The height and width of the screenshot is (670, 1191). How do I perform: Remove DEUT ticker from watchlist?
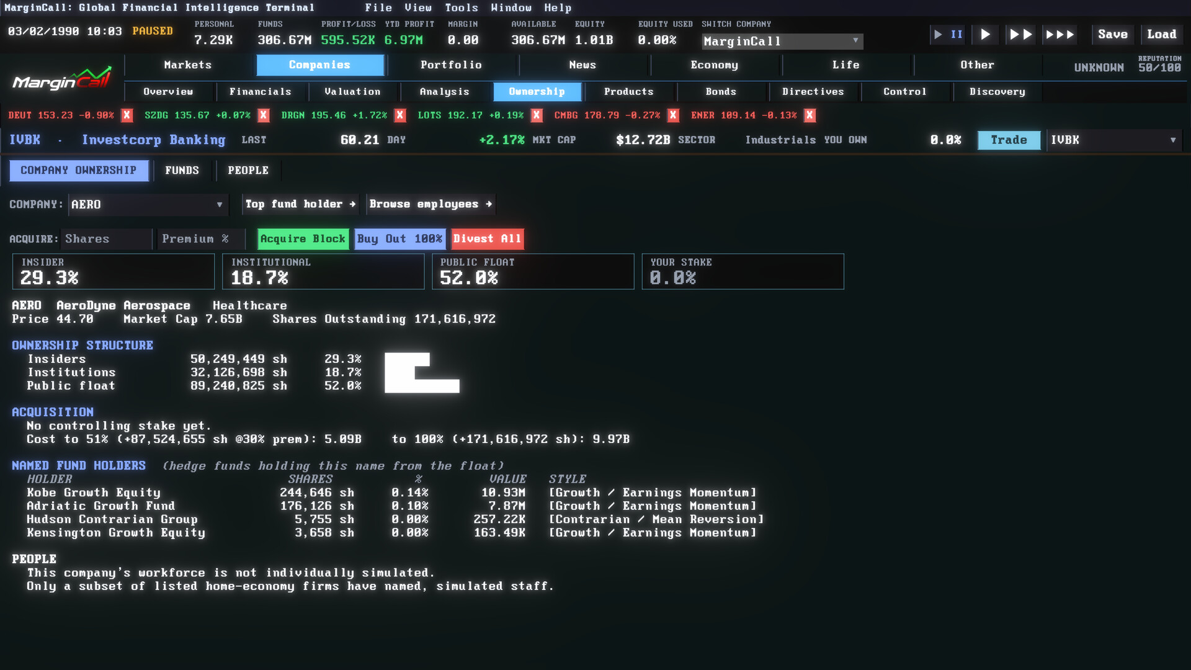point(127,115)
